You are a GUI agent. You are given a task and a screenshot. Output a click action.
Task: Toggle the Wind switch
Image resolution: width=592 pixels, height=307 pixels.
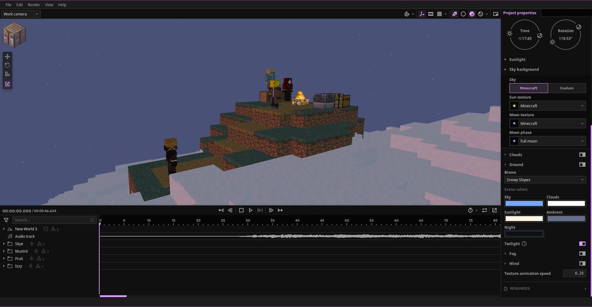pos(582,264)
